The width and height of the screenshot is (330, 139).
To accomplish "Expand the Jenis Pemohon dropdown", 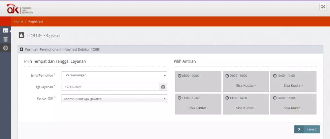I will click(x=114, y=75).
